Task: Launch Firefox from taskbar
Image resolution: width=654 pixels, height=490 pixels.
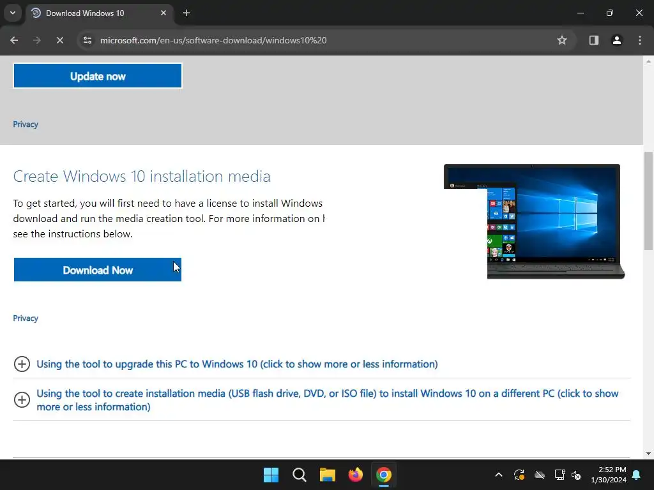Action: coord(355,475)
